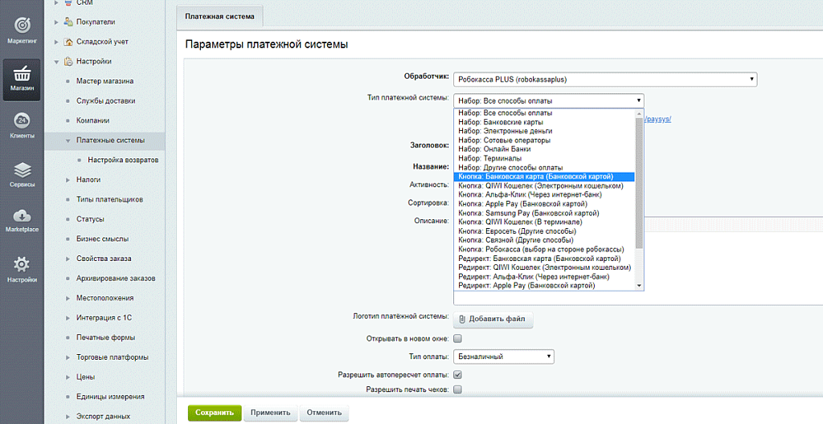Click the dropdown list scrollbar thumb
Viewport: 823px width, 424px height.
coord(639,177)
